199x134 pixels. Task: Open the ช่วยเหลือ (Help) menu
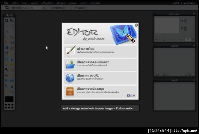[95, 3]
